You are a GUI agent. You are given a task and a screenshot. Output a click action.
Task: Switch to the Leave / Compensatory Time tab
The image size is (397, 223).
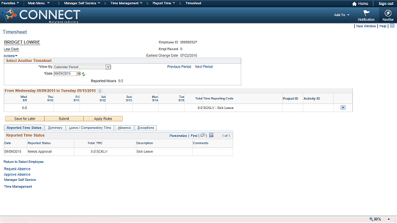pos(90,128)
